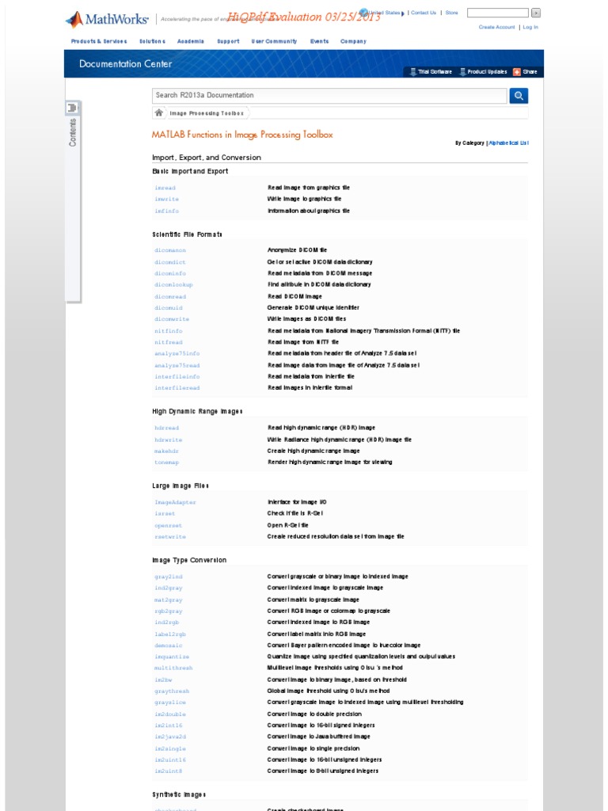Open the imread function link
The width and height of the screenshot is (608, 811).
click(x=165, y=188)
